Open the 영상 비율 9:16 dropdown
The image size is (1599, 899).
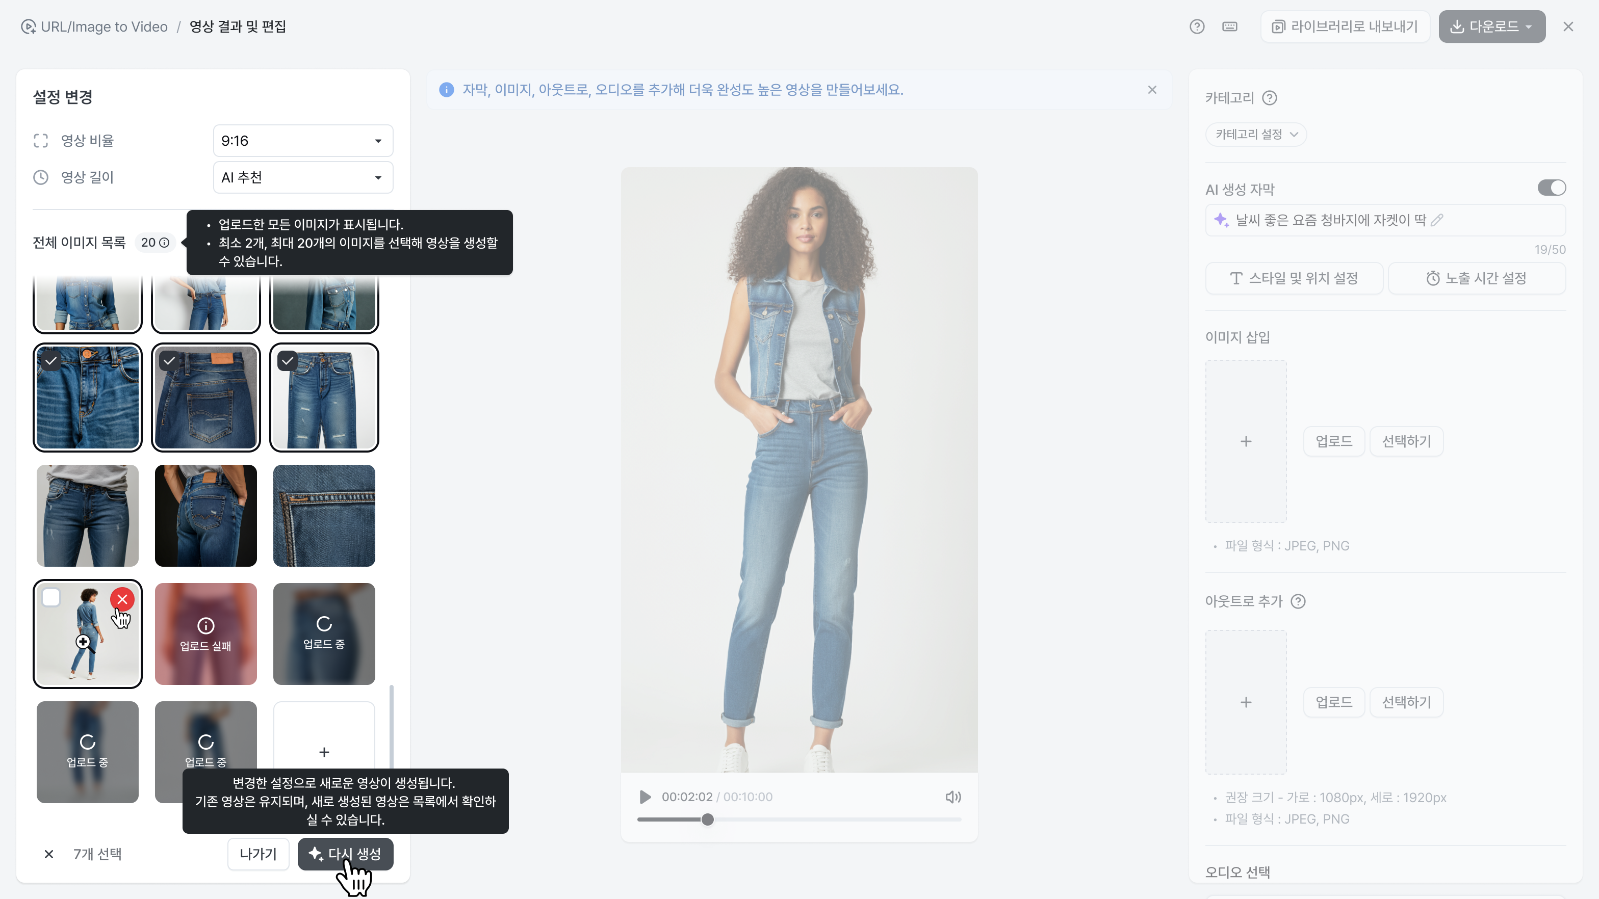(303, 141)
